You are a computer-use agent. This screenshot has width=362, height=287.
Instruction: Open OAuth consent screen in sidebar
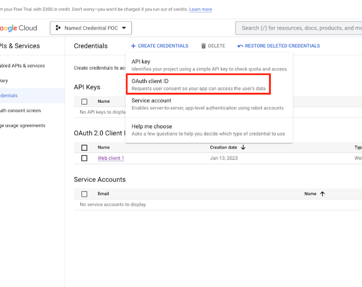point(20,110)
